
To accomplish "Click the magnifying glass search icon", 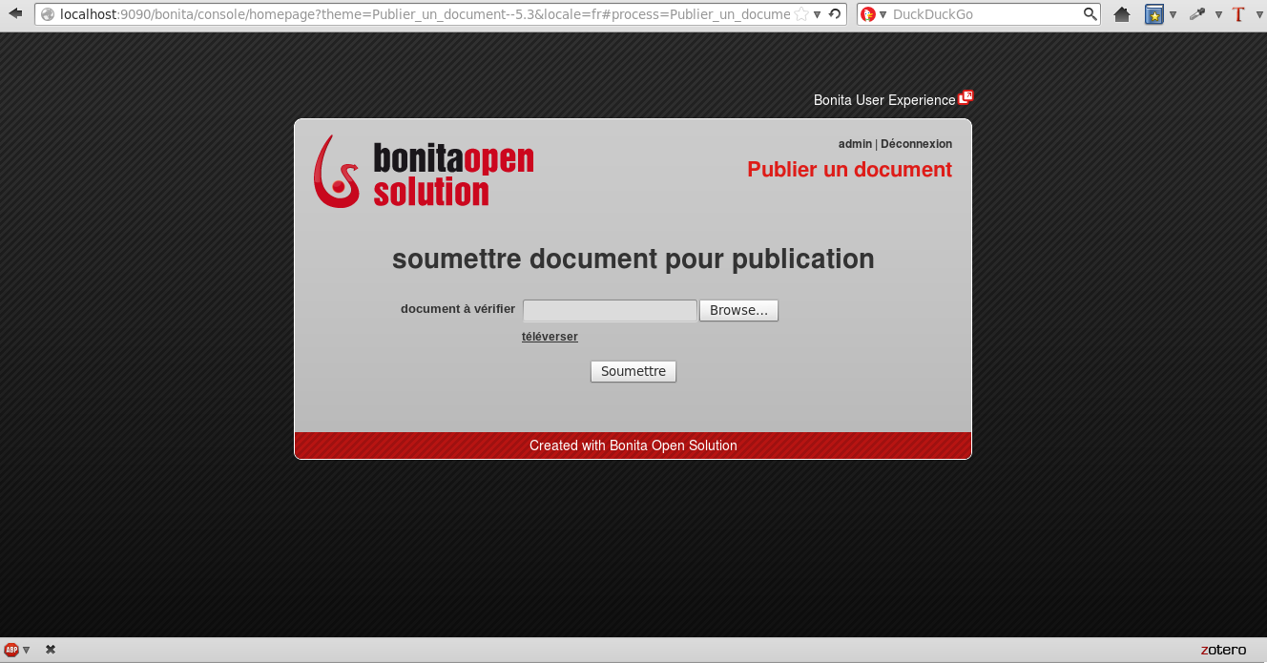I will click(x=1090, y=14).
